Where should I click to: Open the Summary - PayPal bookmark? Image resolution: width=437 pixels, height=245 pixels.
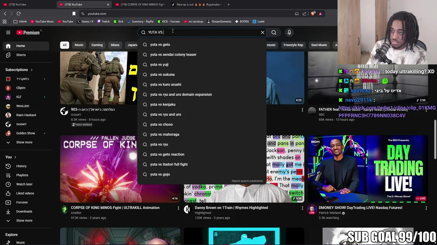[140, 21]
